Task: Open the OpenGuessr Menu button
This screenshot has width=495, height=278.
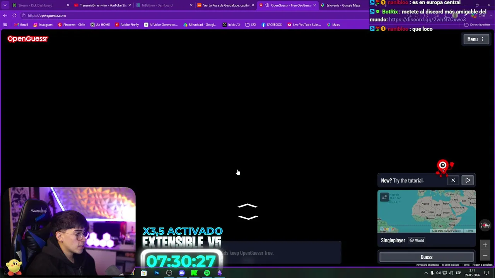Action: pyautogui.click(x=476, y=39)
